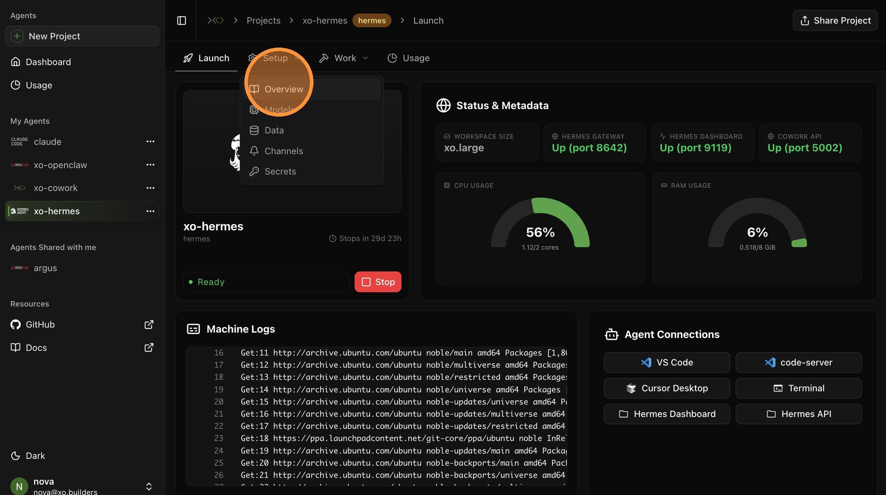Open Hermes Dashboard connection
This screenshot has height=495, width=886.
(667, 414)
